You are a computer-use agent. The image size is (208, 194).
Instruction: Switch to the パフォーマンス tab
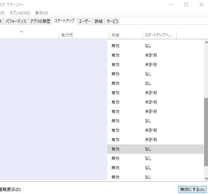point(16,21)
